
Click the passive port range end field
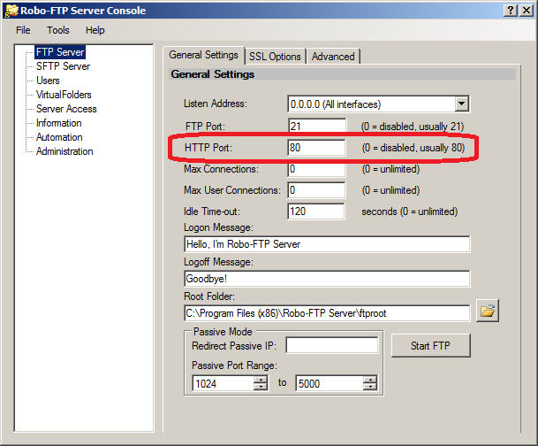pyautogui.click(x=330, y=383)
